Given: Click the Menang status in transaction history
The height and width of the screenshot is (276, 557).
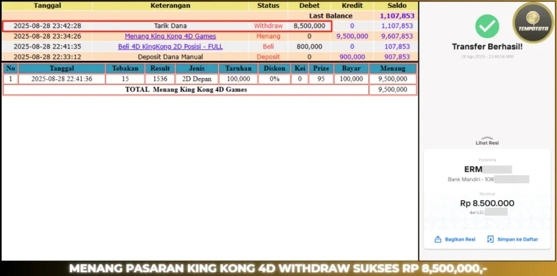Looking at the screenshot, I should tap(268, 36).
